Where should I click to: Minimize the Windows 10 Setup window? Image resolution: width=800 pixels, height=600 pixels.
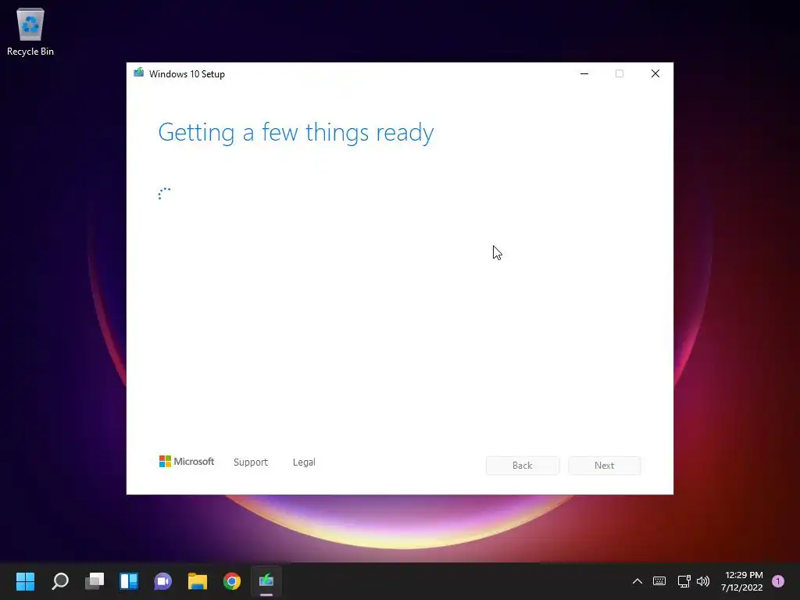click(x=584, y=73)
